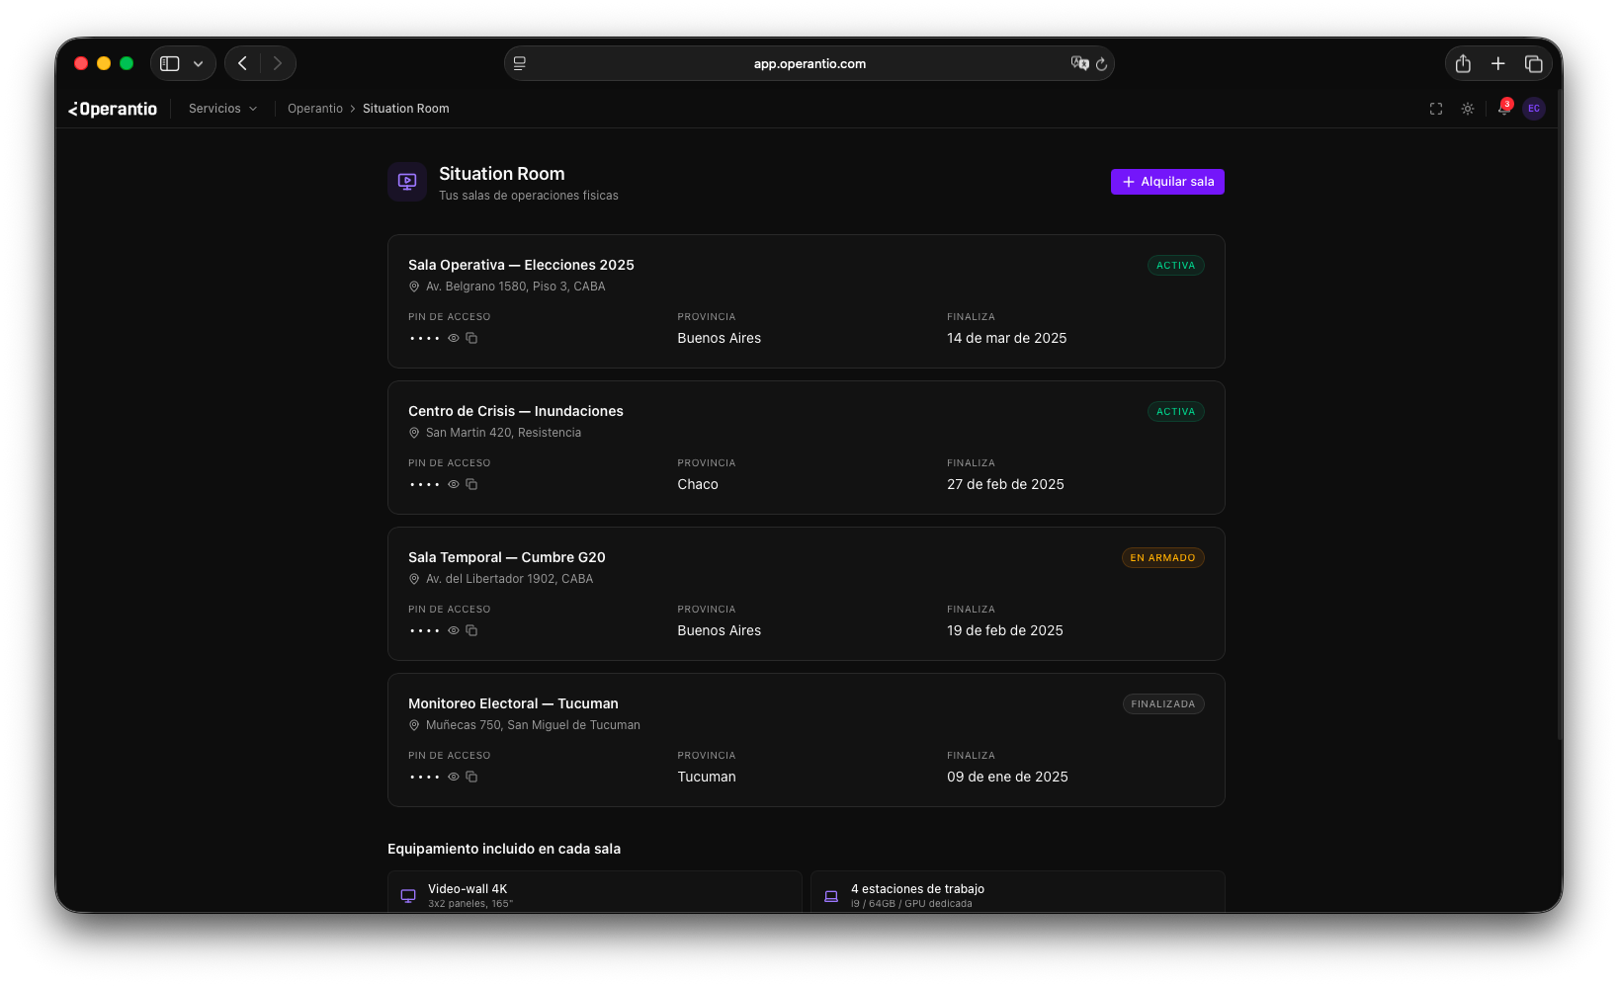Copy PIN for Sala Operativa Elecciones 2025
This screenshot has height=986, width=1618.
point(471,338)
